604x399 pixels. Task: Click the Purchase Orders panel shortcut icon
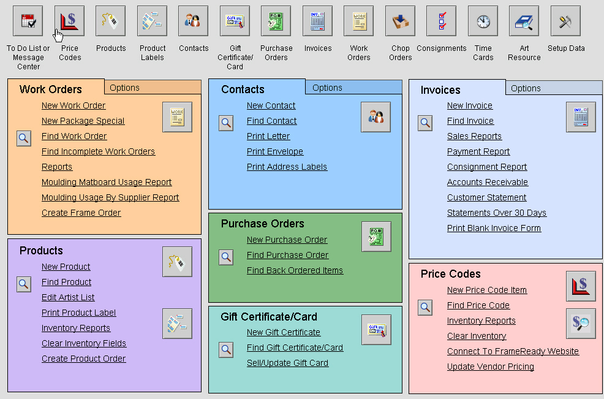point(376,236)
